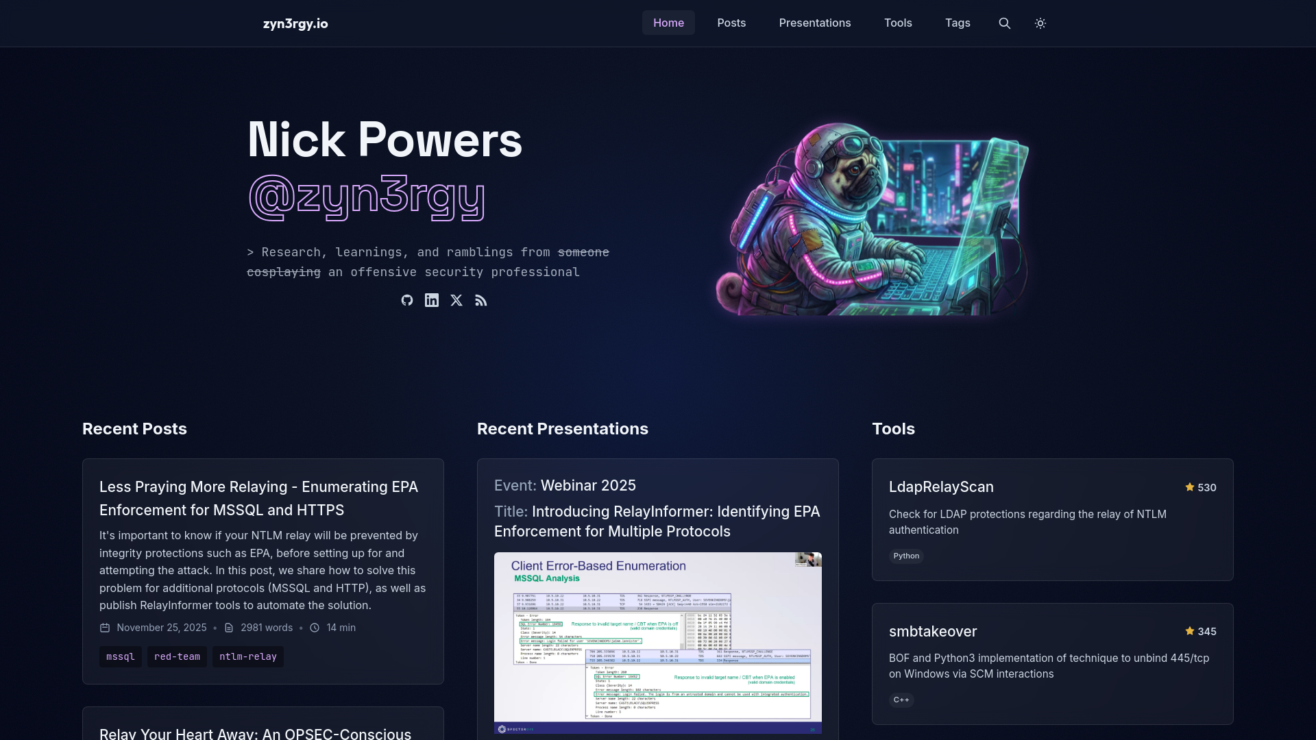Click the calendar icon beside November 25, 2025
This screenshot has height=740, width=1316.
[105, 628]
